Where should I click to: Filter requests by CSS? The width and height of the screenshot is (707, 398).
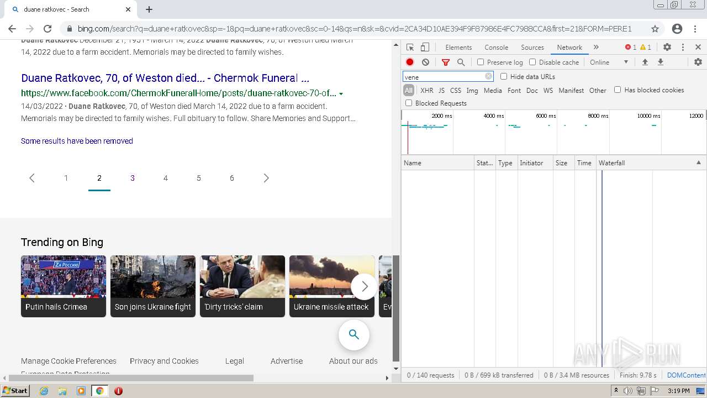click(x=455, y=90)
